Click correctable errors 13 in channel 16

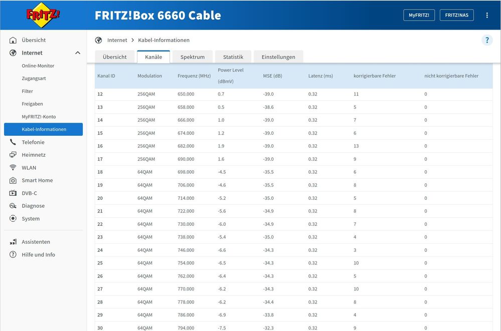tap(356, 146)
